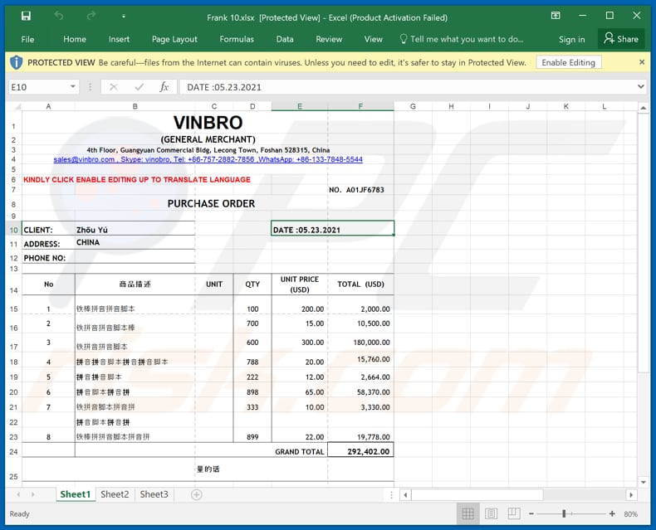Select column L header

tap(605, 107)
